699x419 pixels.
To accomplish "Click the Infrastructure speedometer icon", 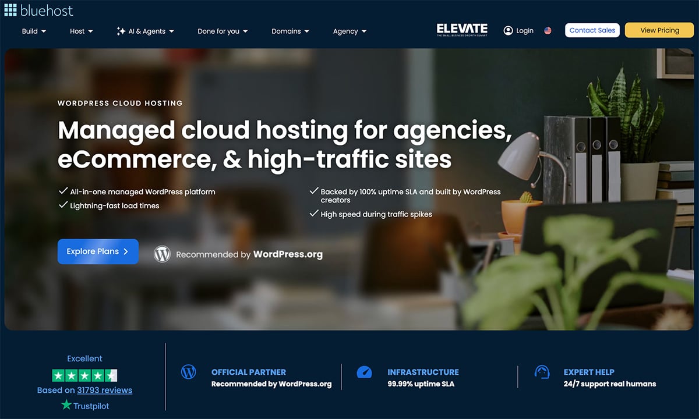I will [364, 372].
